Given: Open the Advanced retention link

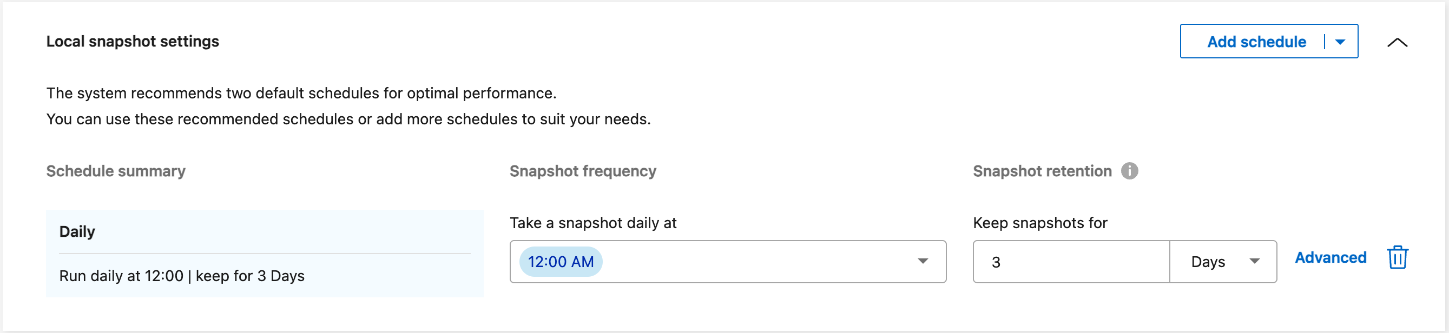Looking at the screenshot, I should [x=1331, y=257].
